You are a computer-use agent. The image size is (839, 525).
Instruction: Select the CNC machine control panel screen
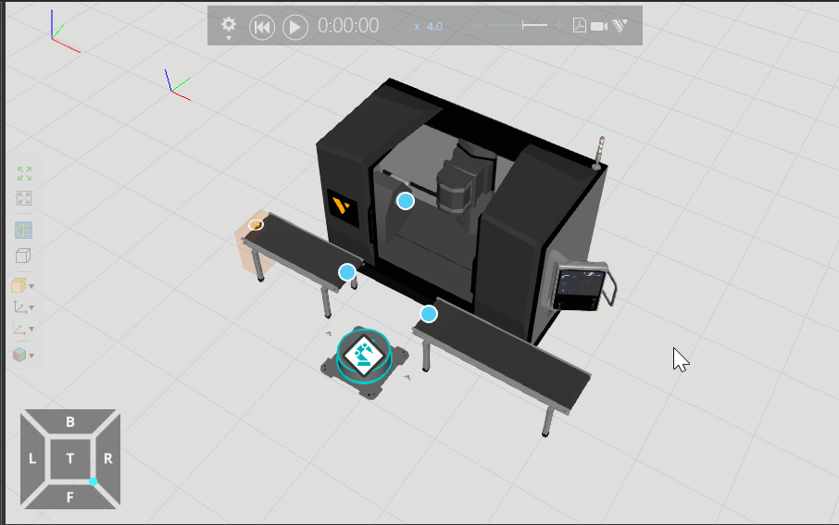(580, 289)
